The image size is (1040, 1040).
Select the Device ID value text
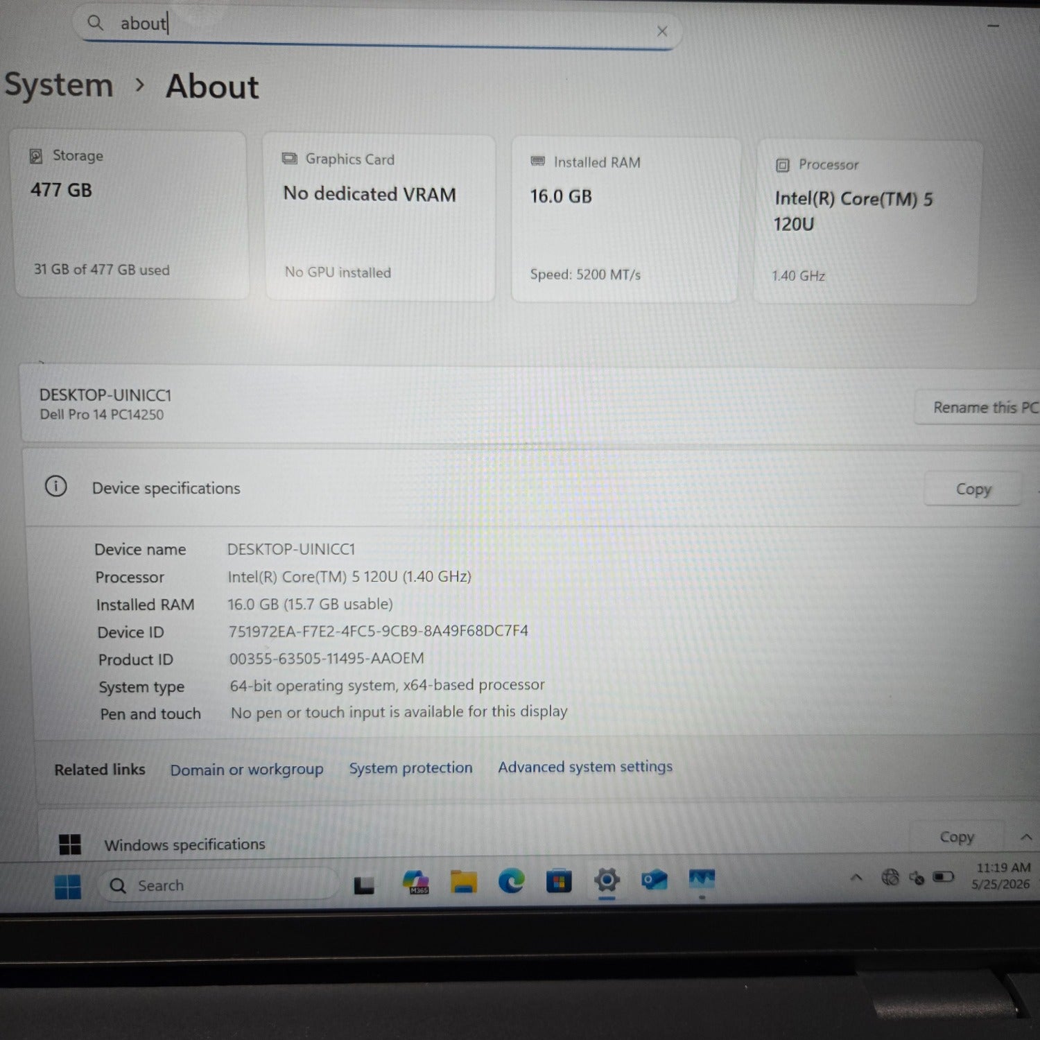pos(379,631)
